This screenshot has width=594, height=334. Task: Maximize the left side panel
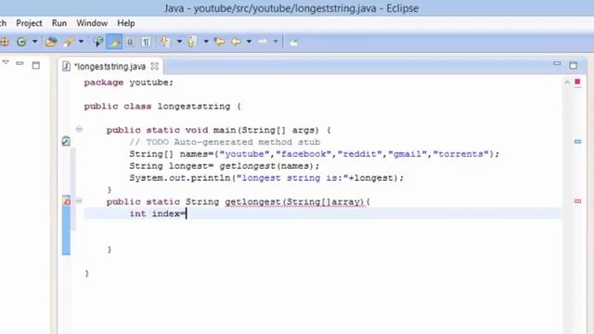pyautogui.click(x=35, y=65)
